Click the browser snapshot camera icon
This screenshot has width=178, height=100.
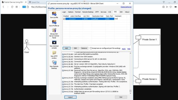coord(163,7)
